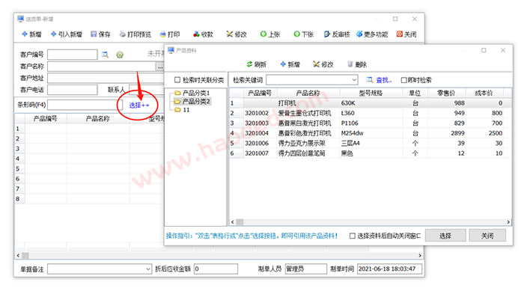Click 关闭 in the delivery order toolbar
The width and height of the screenshot is (524, 288).
pyautogui.click(x=406, y=34)
